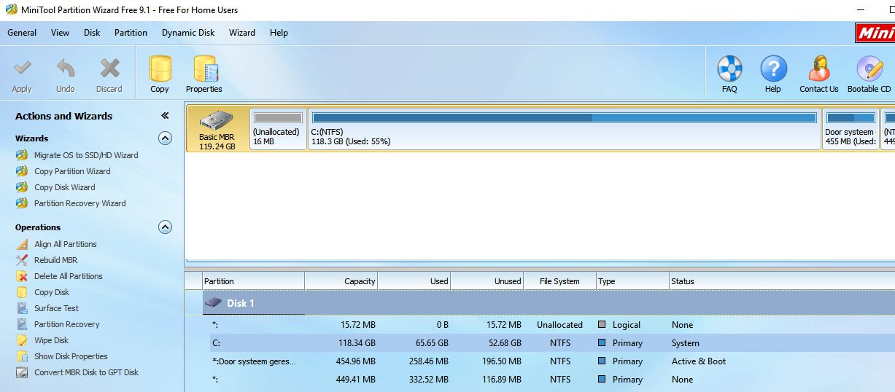Select the Basic MBR disk icon

click(217, 121)
